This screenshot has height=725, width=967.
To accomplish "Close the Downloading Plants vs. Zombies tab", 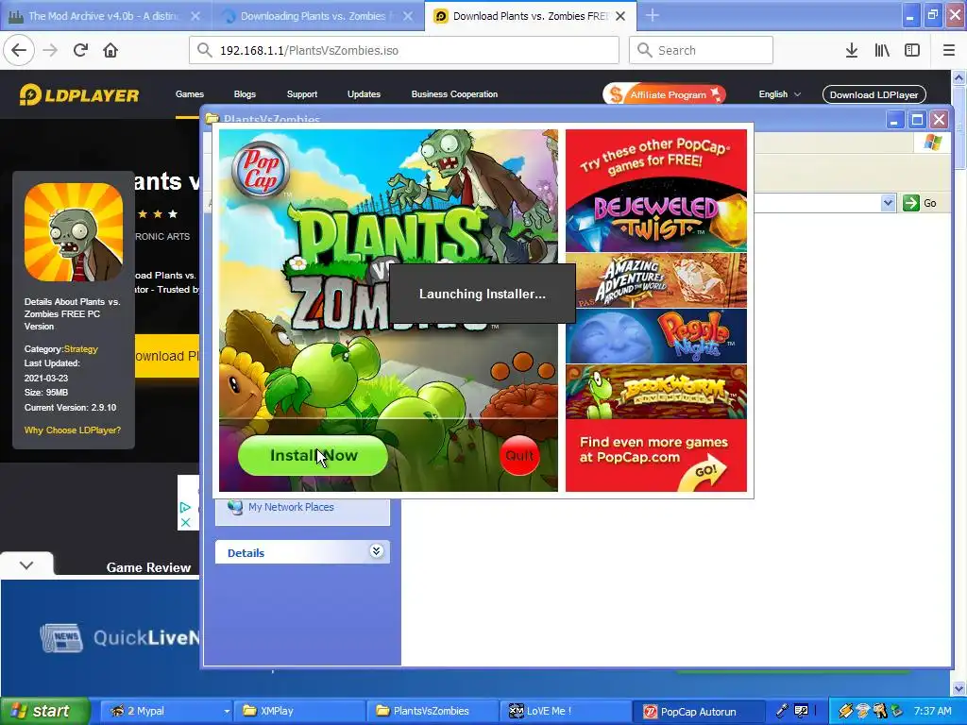I will click(408, 16).
